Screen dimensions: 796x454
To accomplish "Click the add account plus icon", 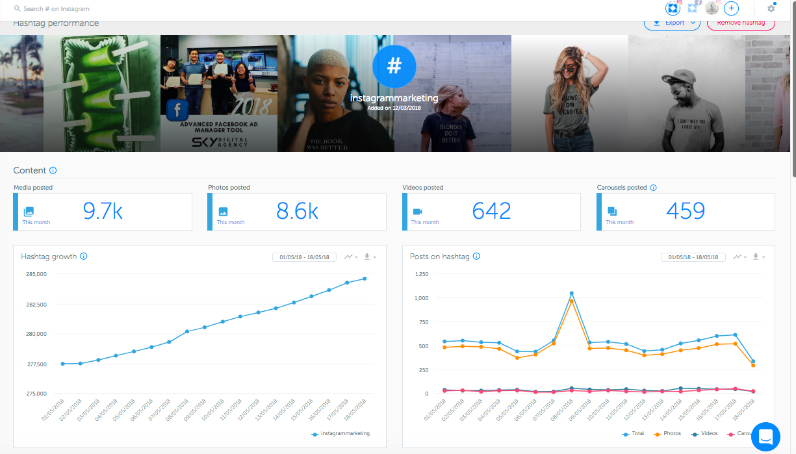I will pyautogui.click(x=732, y=8).
